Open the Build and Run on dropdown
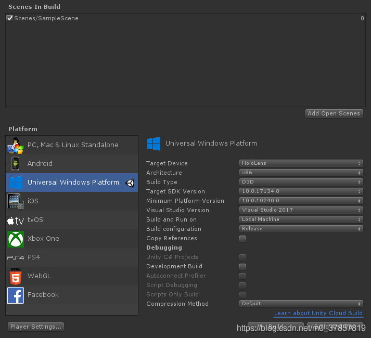Screen dimensions: 371x338 pyautogui.click(x=301, y=219)
